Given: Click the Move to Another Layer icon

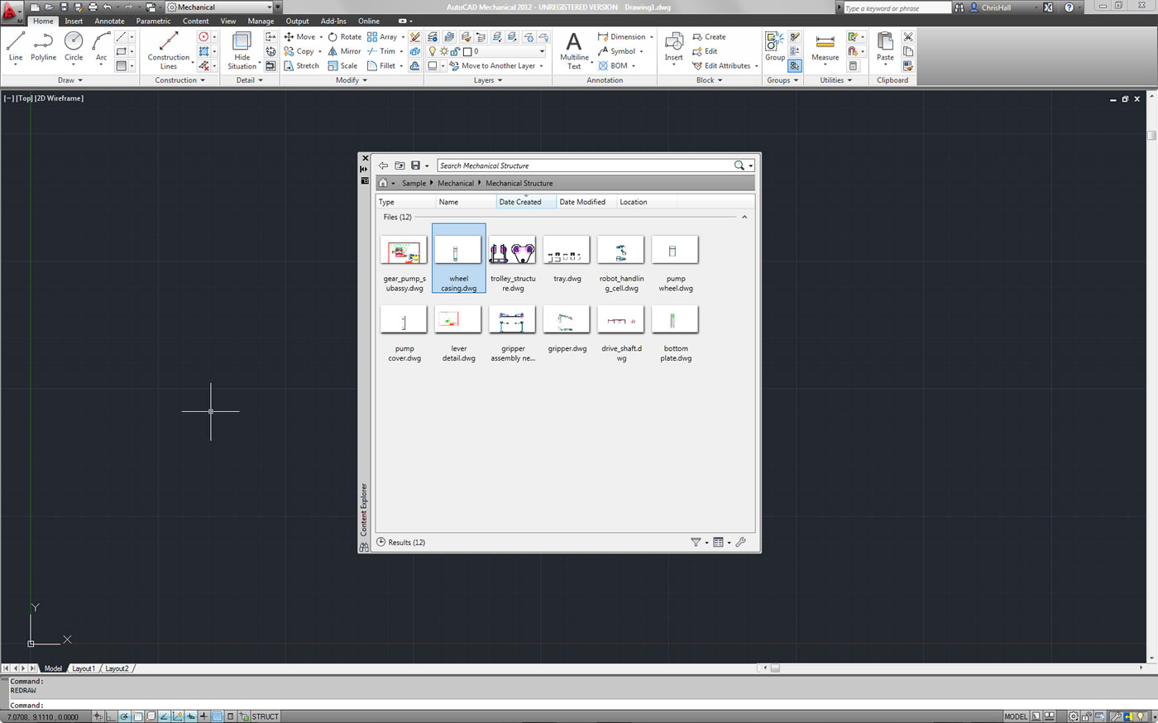Looking at the screenshot, I should click(x=454, y=66).
